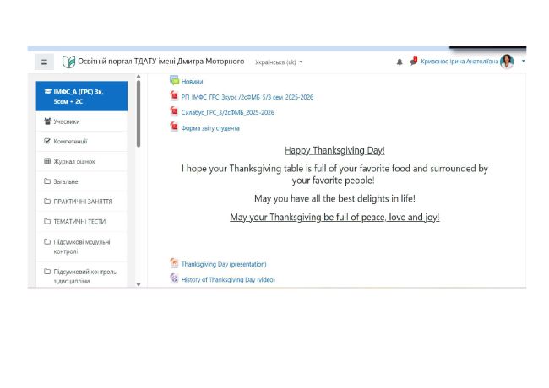
Task: Click the Новини forum icon
Action: click(x=174, y=80)
